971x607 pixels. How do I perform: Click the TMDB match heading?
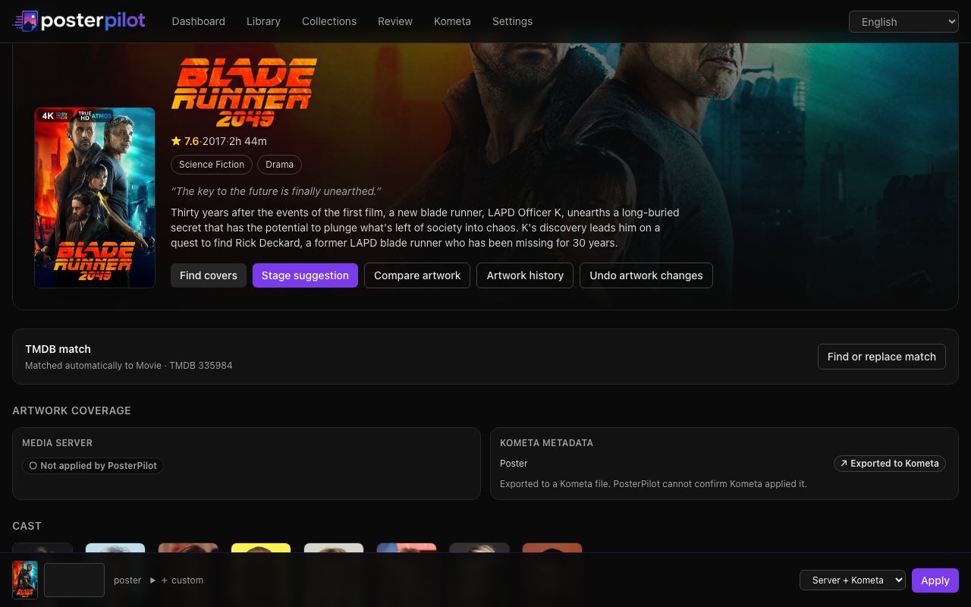[x=58, y=349]
